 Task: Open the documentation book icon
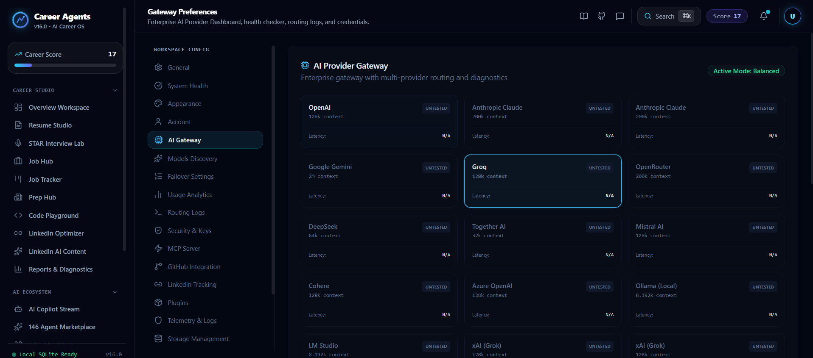(584, 16)
